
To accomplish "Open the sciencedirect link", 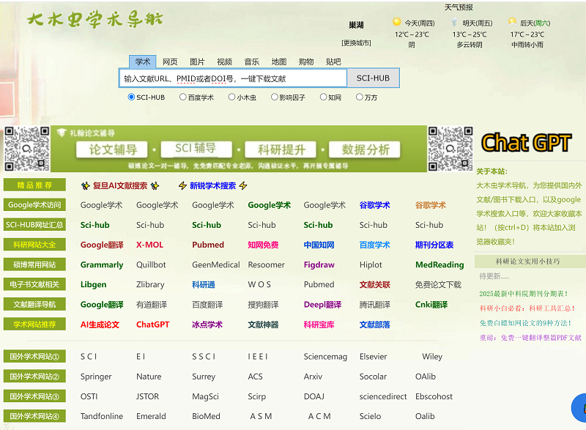I will [383, 396].
